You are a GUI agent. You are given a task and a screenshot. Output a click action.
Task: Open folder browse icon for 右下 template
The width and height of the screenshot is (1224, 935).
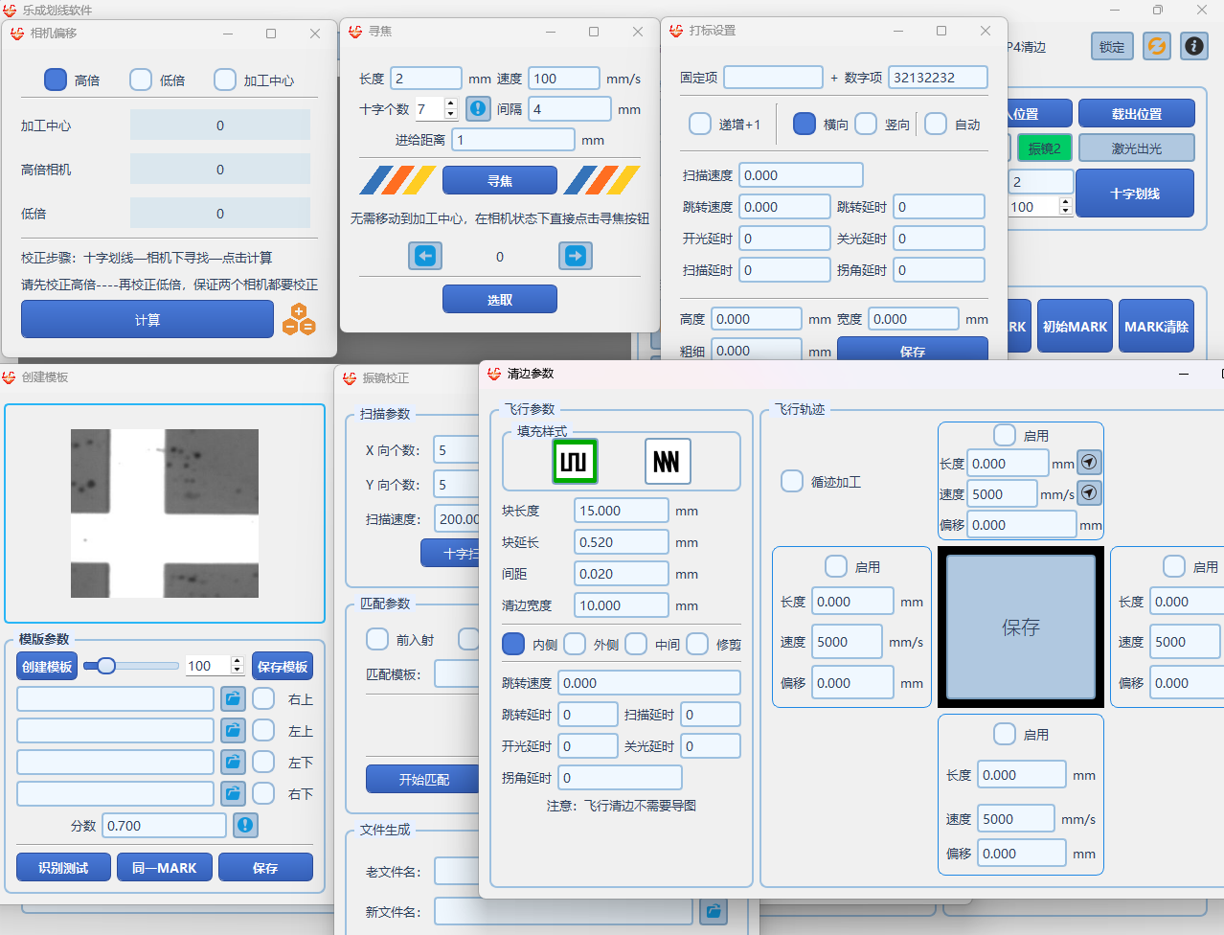click(233, 794)
